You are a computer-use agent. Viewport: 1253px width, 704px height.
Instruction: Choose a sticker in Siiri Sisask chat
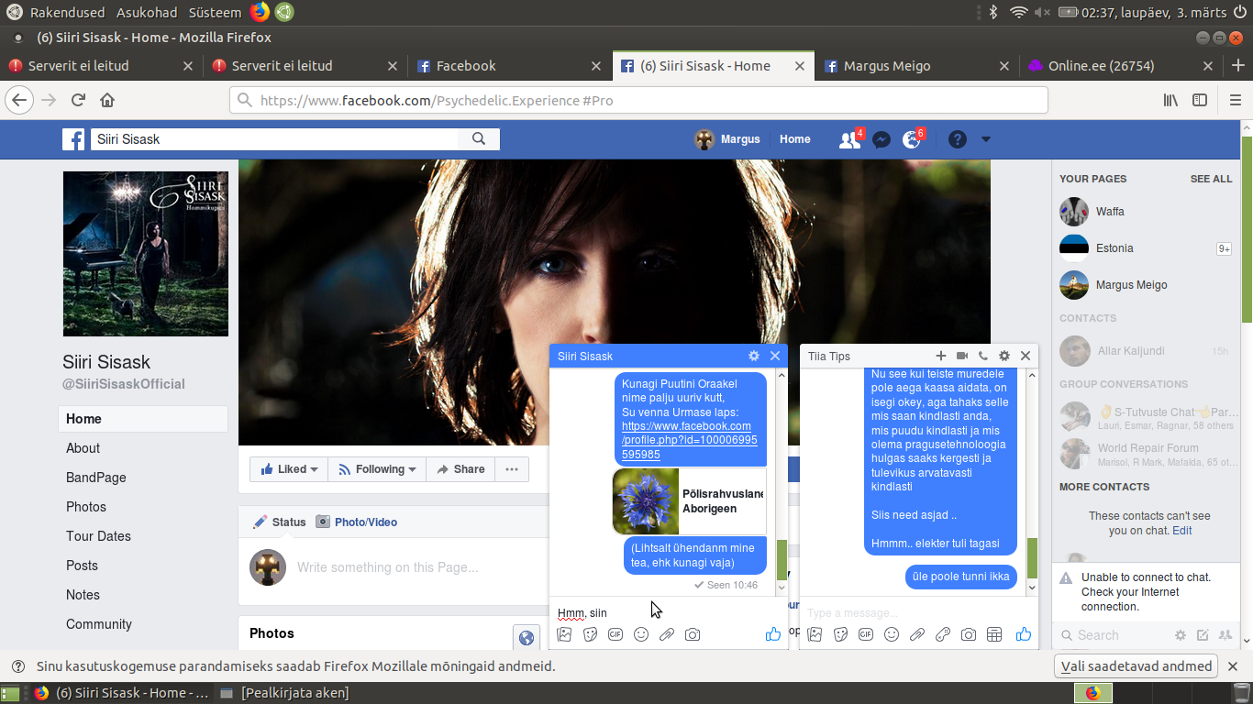590,634
